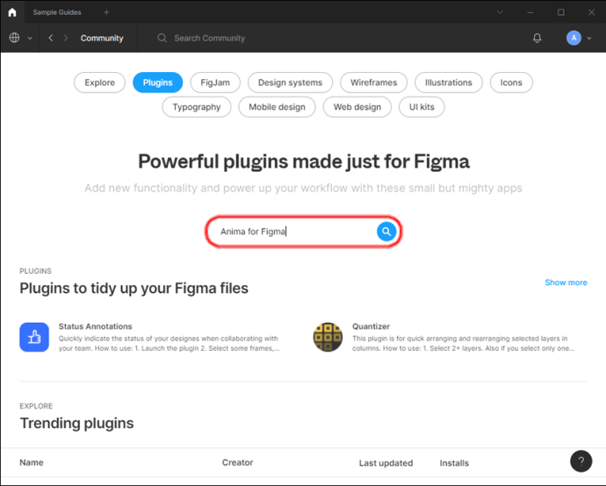Select the Design systems category
This screenshot has width=606, height=486.
click(290, 82)
